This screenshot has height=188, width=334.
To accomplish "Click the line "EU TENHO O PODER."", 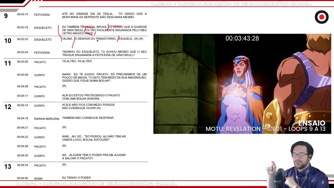I will pos(77,178).
